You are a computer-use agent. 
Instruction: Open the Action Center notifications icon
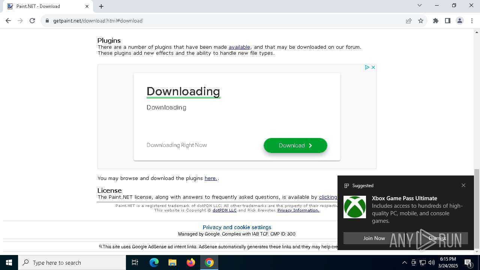pos(468,262)
